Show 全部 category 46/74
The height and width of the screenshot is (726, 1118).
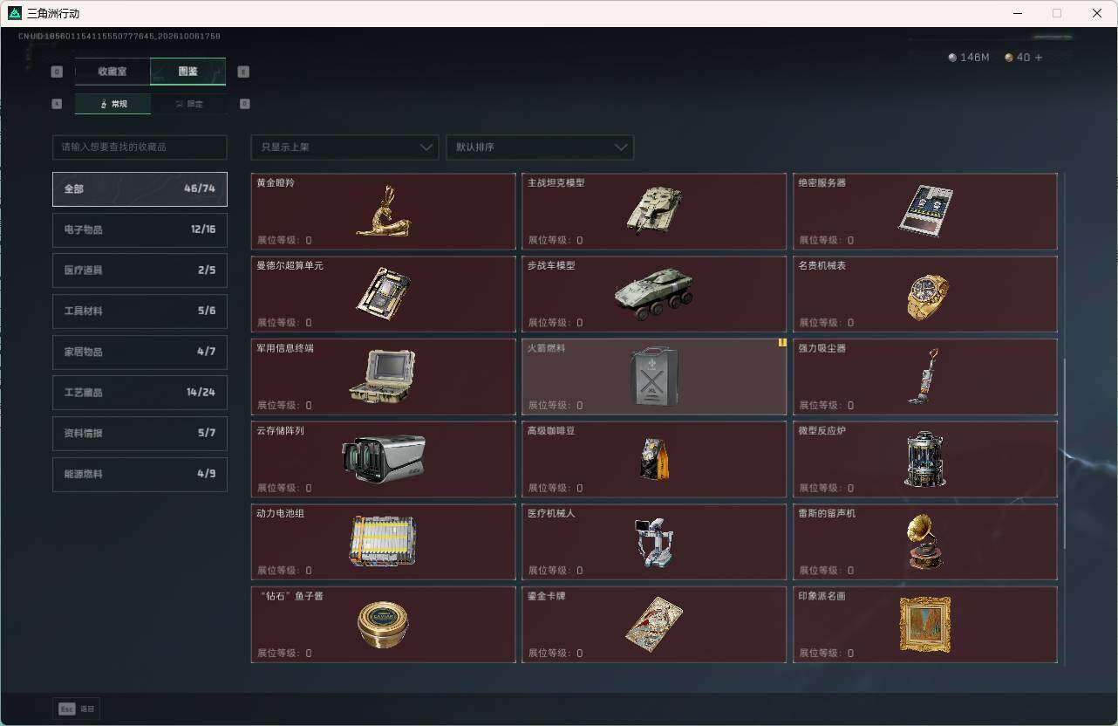(140, 188)
